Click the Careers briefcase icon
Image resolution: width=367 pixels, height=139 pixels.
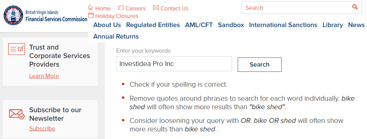(121, 8)
